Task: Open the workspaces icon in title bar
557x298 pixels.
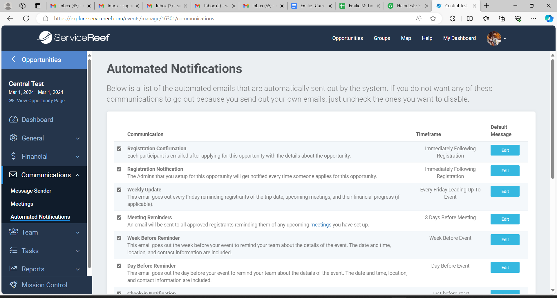Action: coord(23,6)
